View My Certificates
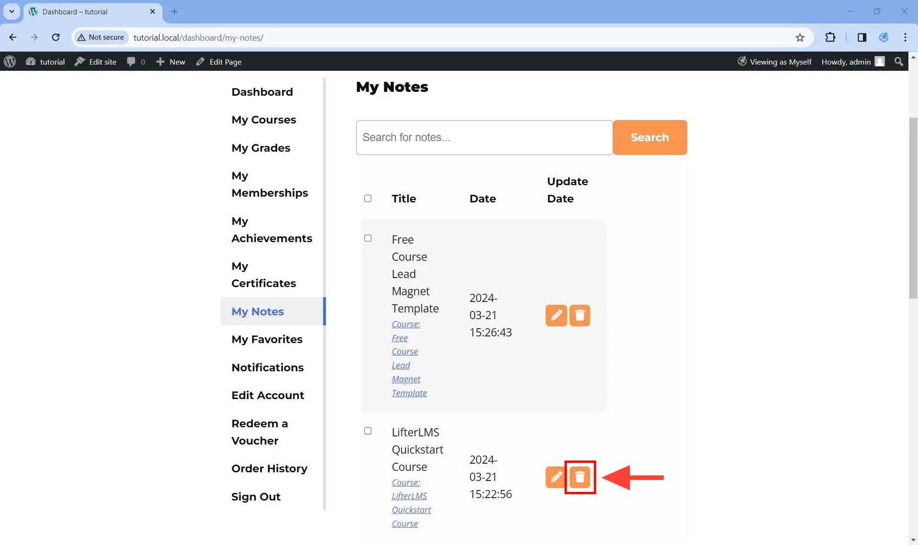This screenshot has height=545, width=918. coord(264,275)
